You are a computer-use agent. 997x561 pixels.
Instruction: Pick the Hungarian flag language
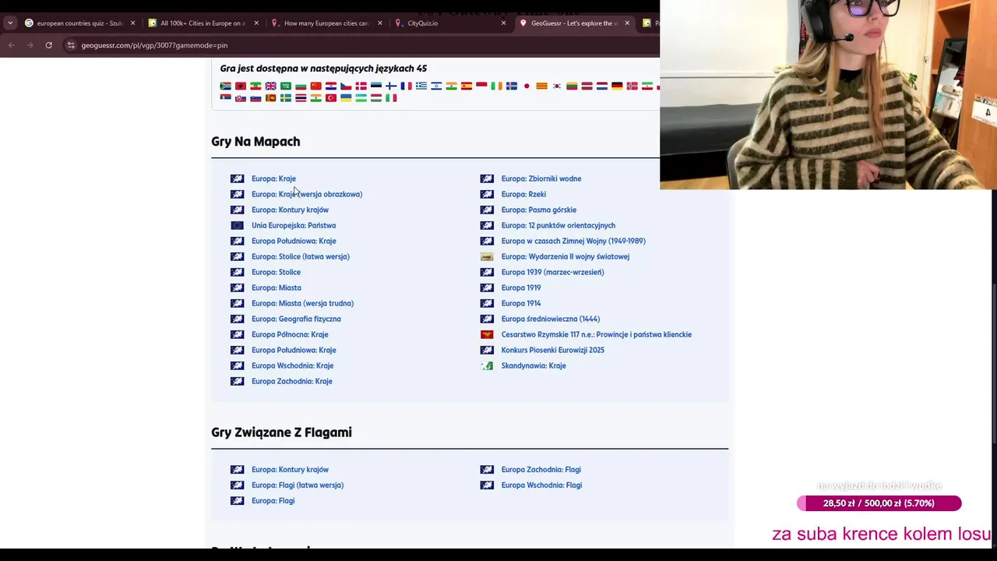coord(376,98)
